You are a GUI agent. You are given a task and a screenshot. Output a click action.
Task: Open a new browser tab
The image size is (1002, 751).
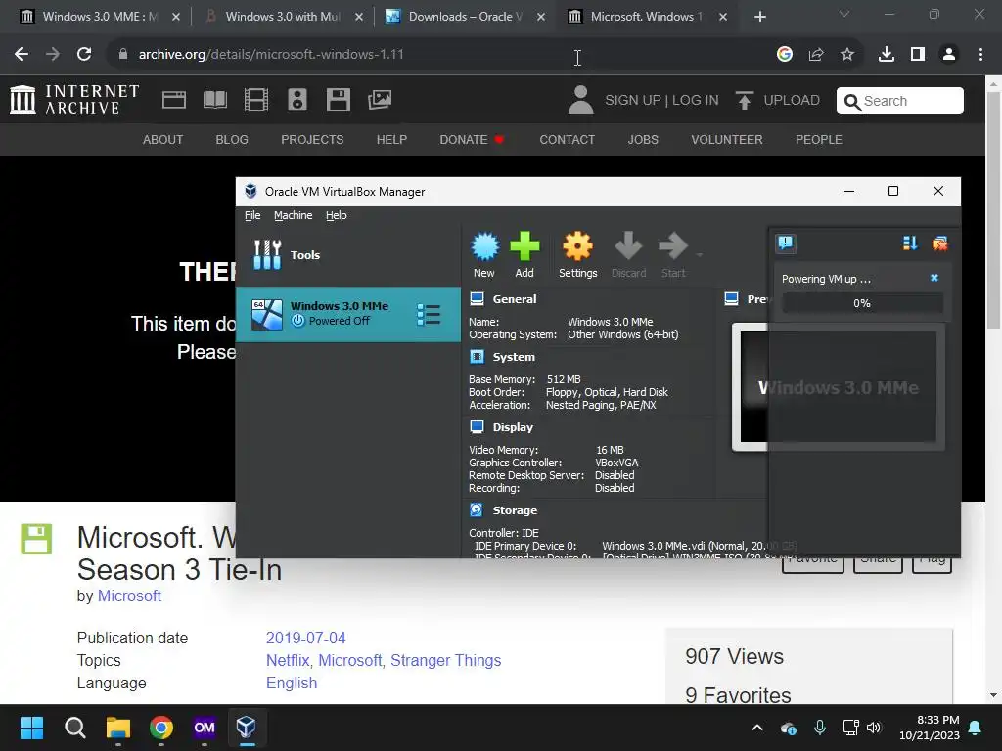pyautogui.click(x=759, y=17)
